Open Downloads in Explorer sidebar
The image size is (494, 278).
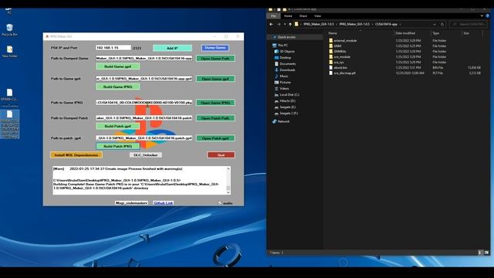[x=285, y=70]
